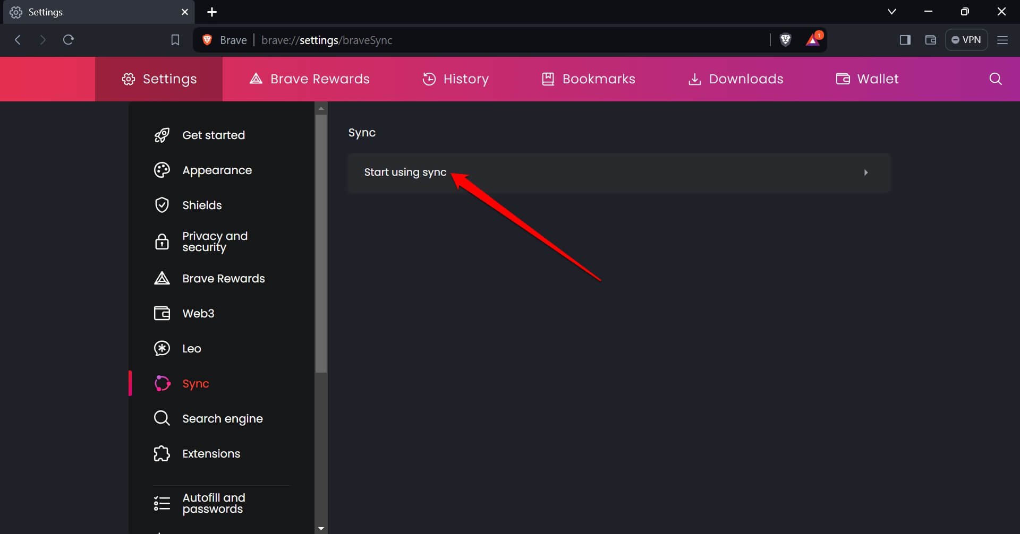1020x534 pixels.
Task: Open Brave Shields lion icon in address bar
Action: 785,40
